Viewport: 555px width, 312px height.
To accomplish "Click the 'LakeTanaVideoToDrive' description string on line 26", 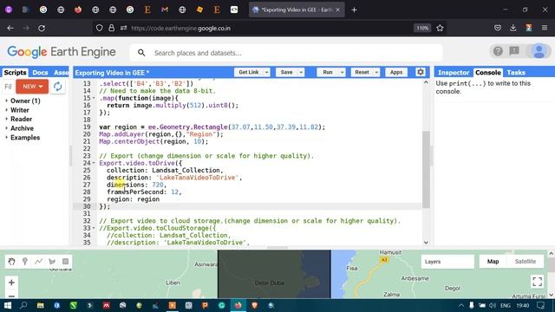I will (198, 178).
